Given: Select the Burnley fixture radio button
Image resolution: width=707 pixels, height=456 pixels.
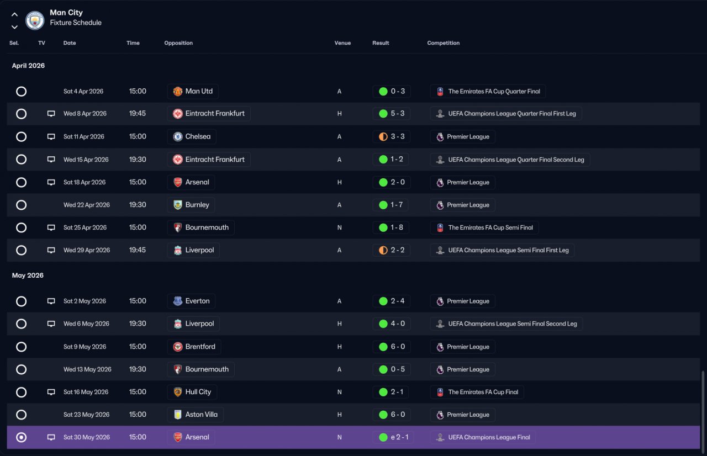Looking at the screenshot, I should (21, 205).
